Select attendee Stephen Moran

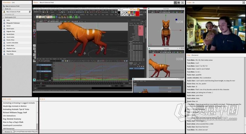[17, 51]
